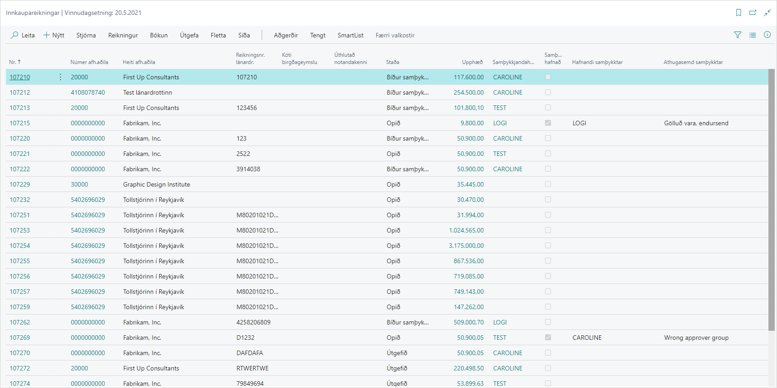777x388 pixels.
Task: Open the Bókun posting menu
Action: click(x=159, y=35)
